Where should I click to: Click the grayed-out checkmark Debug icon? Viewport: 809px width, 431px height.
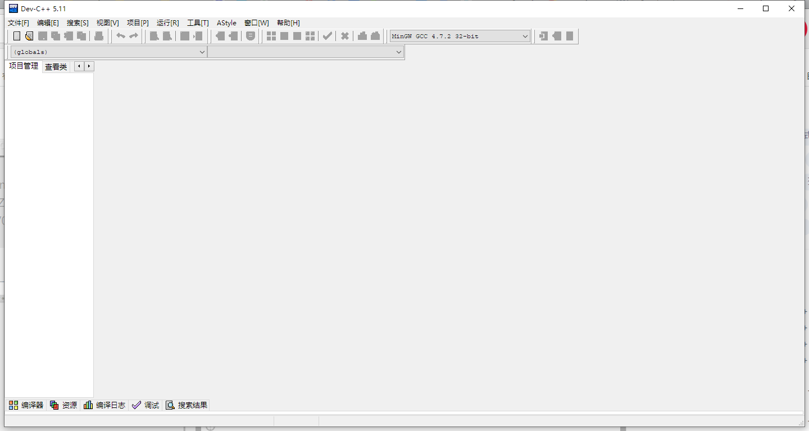tap(327, 36)
